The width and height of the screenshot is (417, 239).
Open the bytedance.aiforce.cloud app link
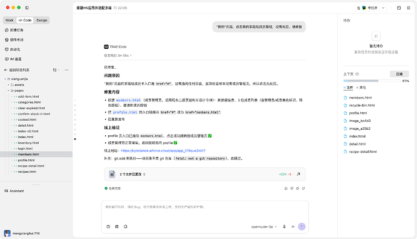coord(163,150)
